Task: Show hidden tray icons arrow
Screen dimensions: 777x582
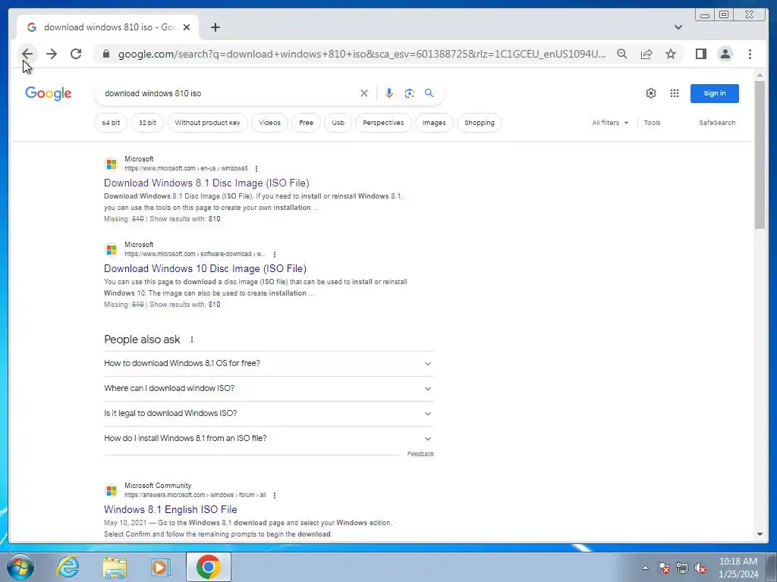Action: click(645, 568)
